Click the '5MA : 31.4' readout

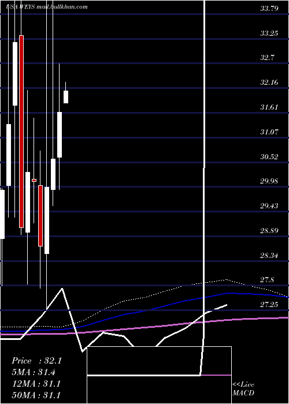pos(34,372)
